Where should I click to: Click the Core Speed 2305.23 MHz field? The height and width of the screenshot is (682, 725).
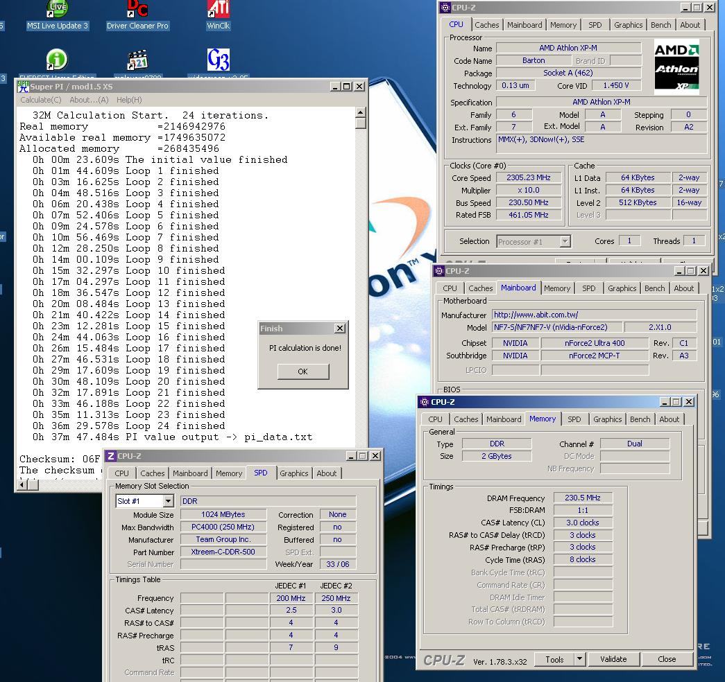pyautogui.click(x=529, y=177)
